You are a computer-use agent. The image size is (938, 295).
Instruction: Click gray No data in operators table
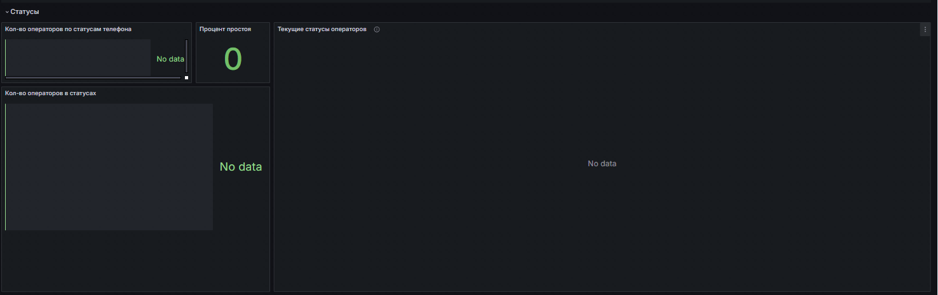(602, 164)
